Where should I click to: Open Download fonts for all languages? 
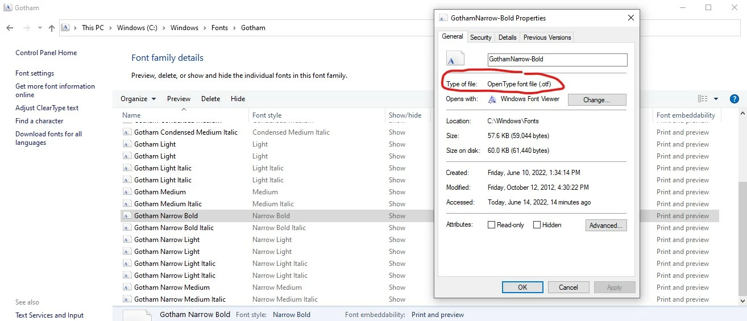[49, 138]
